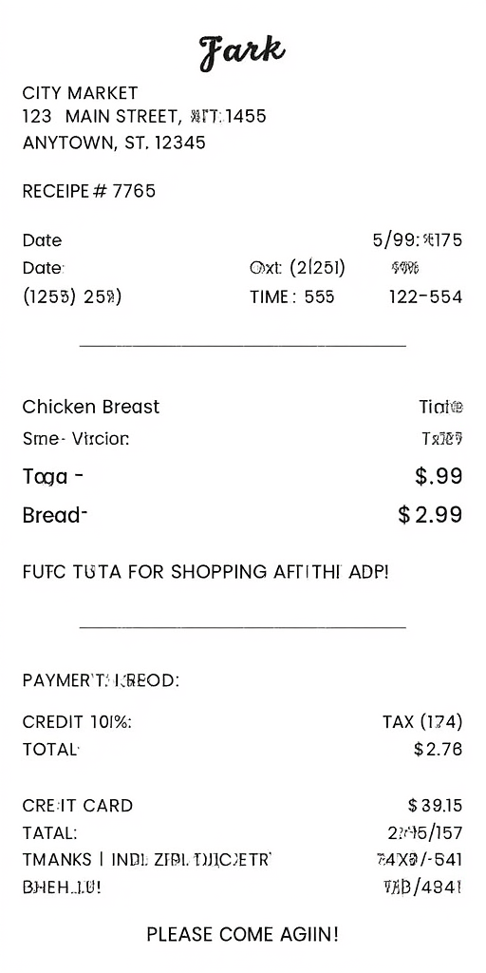Select the CITY MARKET store name
486x973 pixels.
pyautogui.click(x=80, y=93)
